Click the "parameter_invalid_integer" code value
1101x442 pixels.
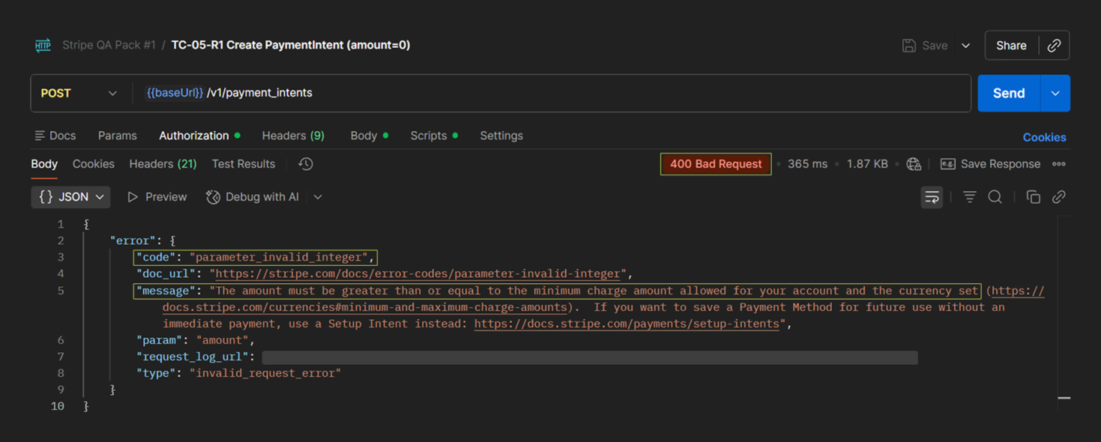click(279, 257)
